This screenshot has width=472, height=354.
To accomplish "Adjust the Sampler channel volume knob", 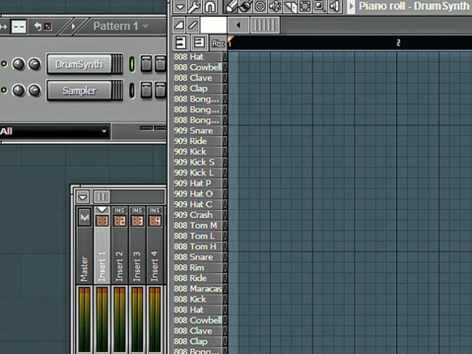I will (35, 91).
